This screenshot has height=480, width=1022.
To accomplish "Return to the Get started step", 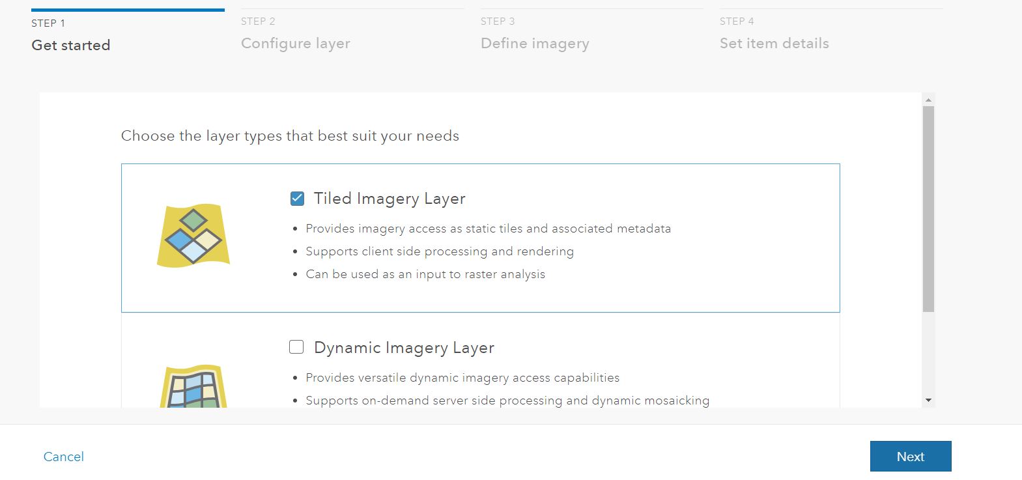I will [x=70, y=45].
